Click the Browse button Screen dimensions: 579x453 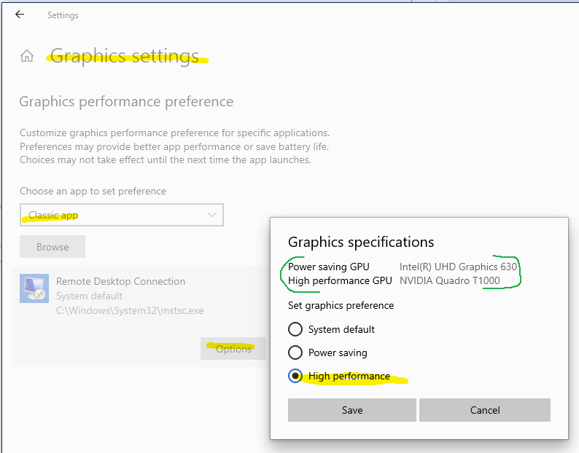53,247
